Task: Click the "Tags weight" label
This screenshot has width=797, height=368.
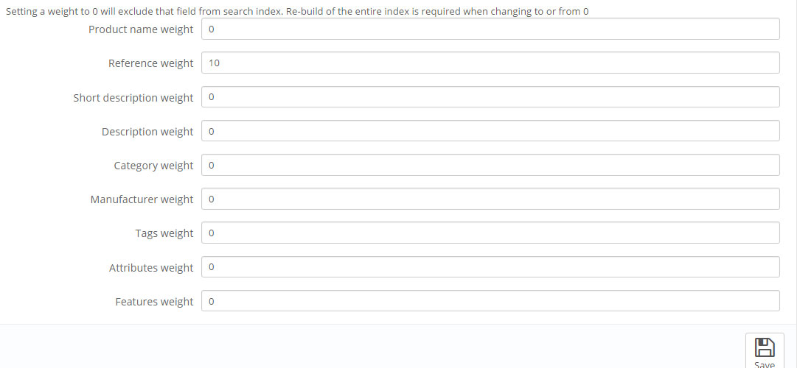Action: 164,233
